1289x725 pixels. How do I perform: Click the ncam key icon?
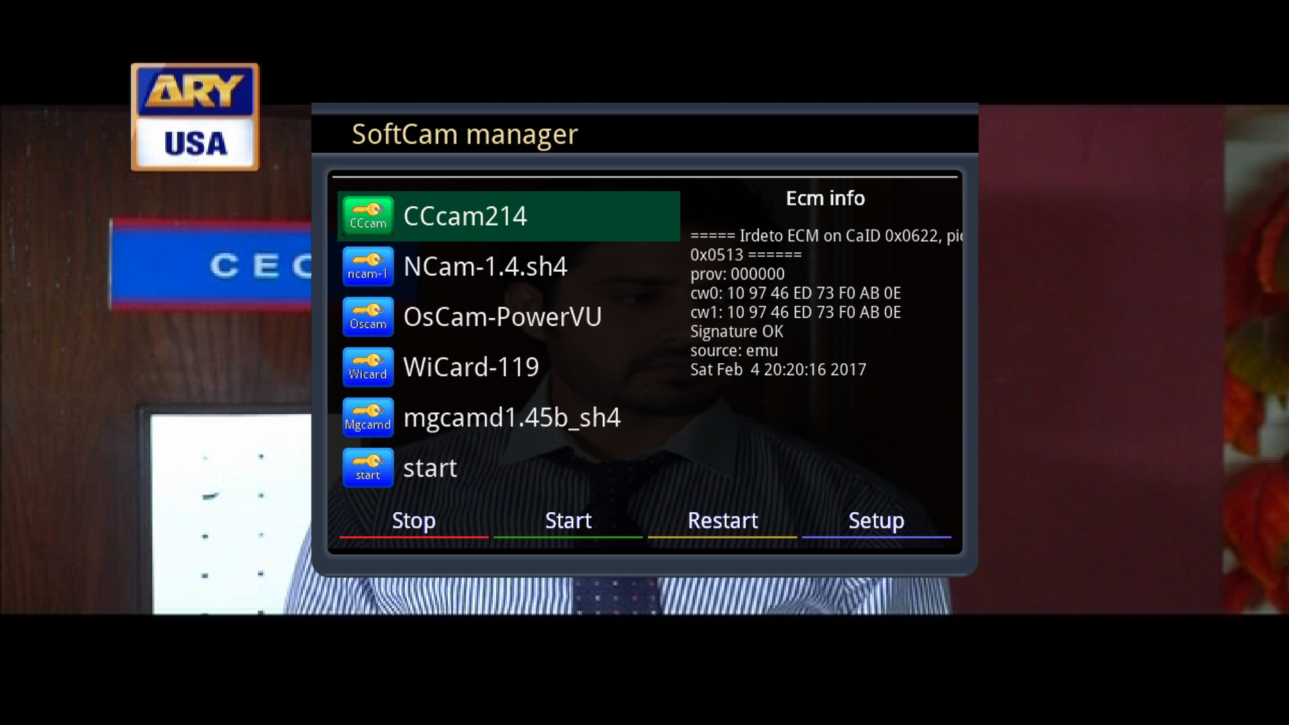(368, 267)
